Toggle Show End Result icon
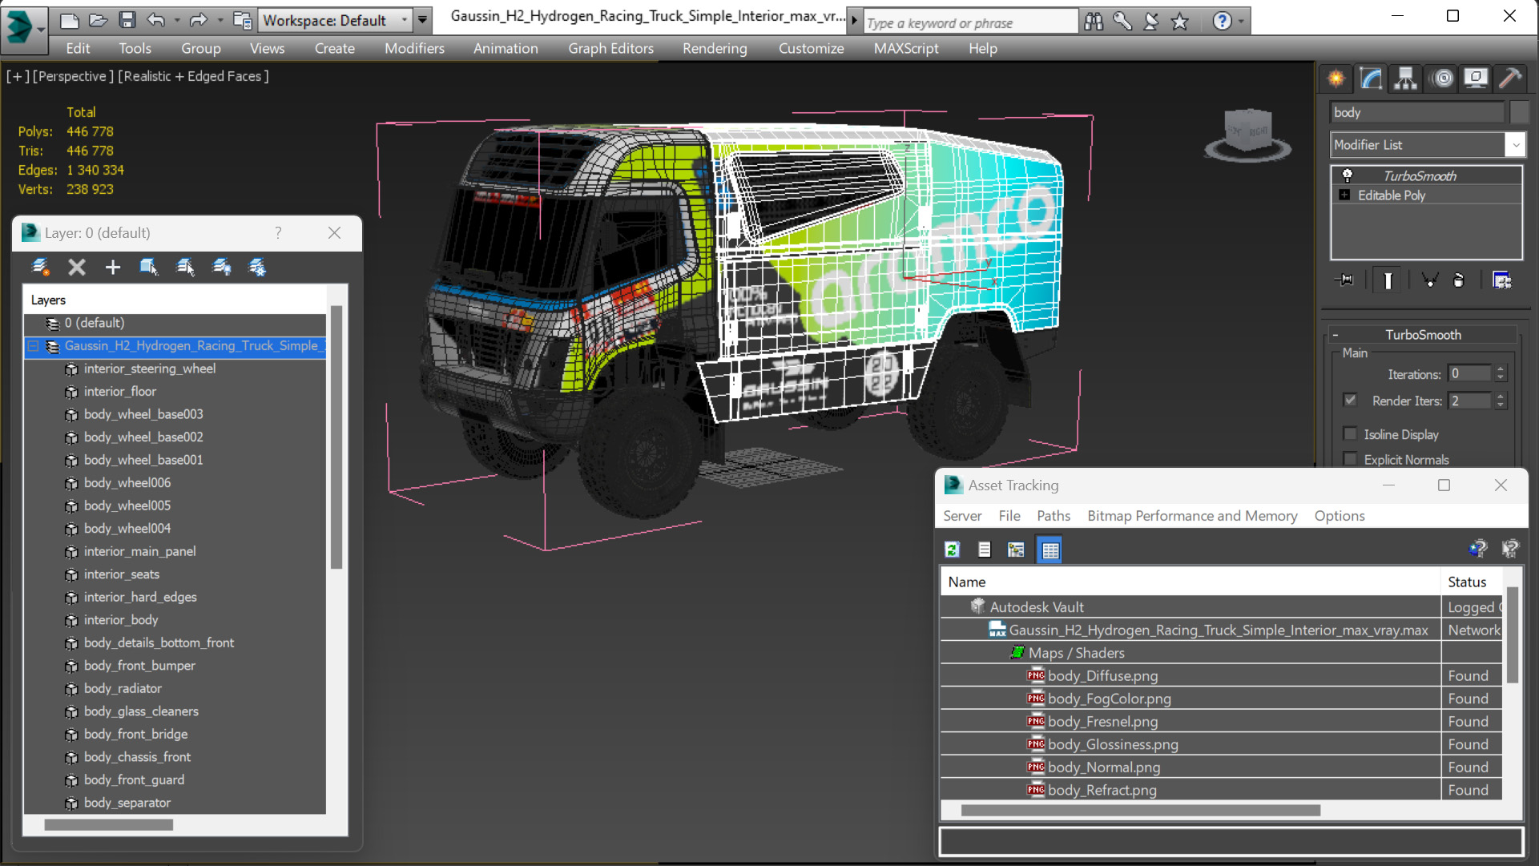Screen dimensions: 1539x866 [1388, 280]
